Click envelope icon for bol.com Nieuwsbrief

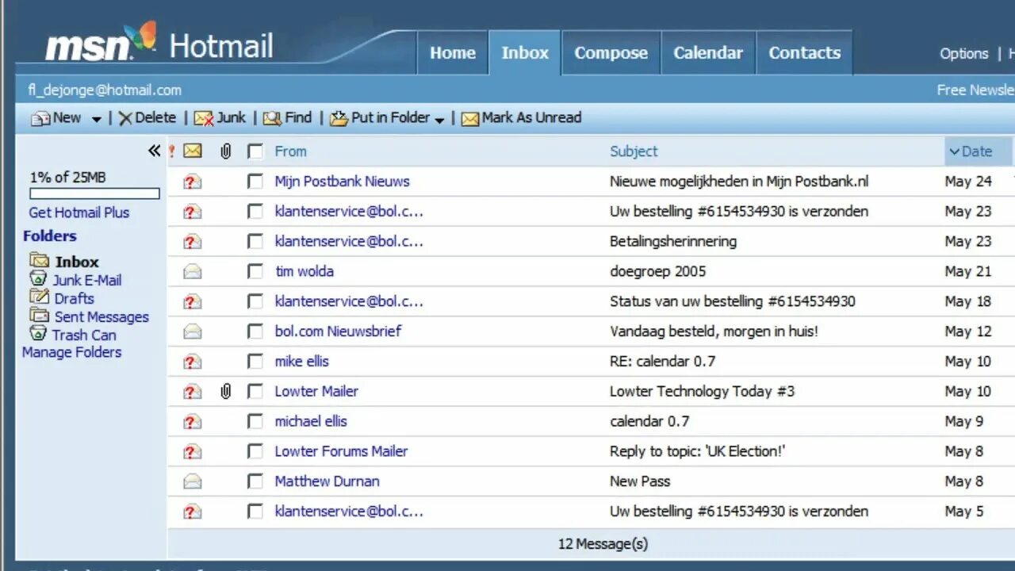pos(192,331)
